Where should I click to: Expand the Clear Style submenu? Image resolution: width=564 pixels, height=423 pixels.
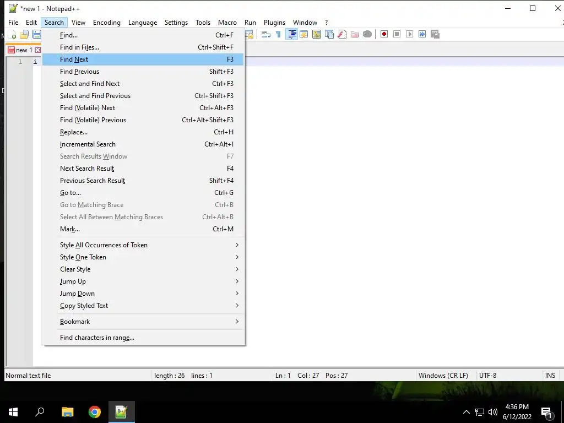tap(143, 269)
